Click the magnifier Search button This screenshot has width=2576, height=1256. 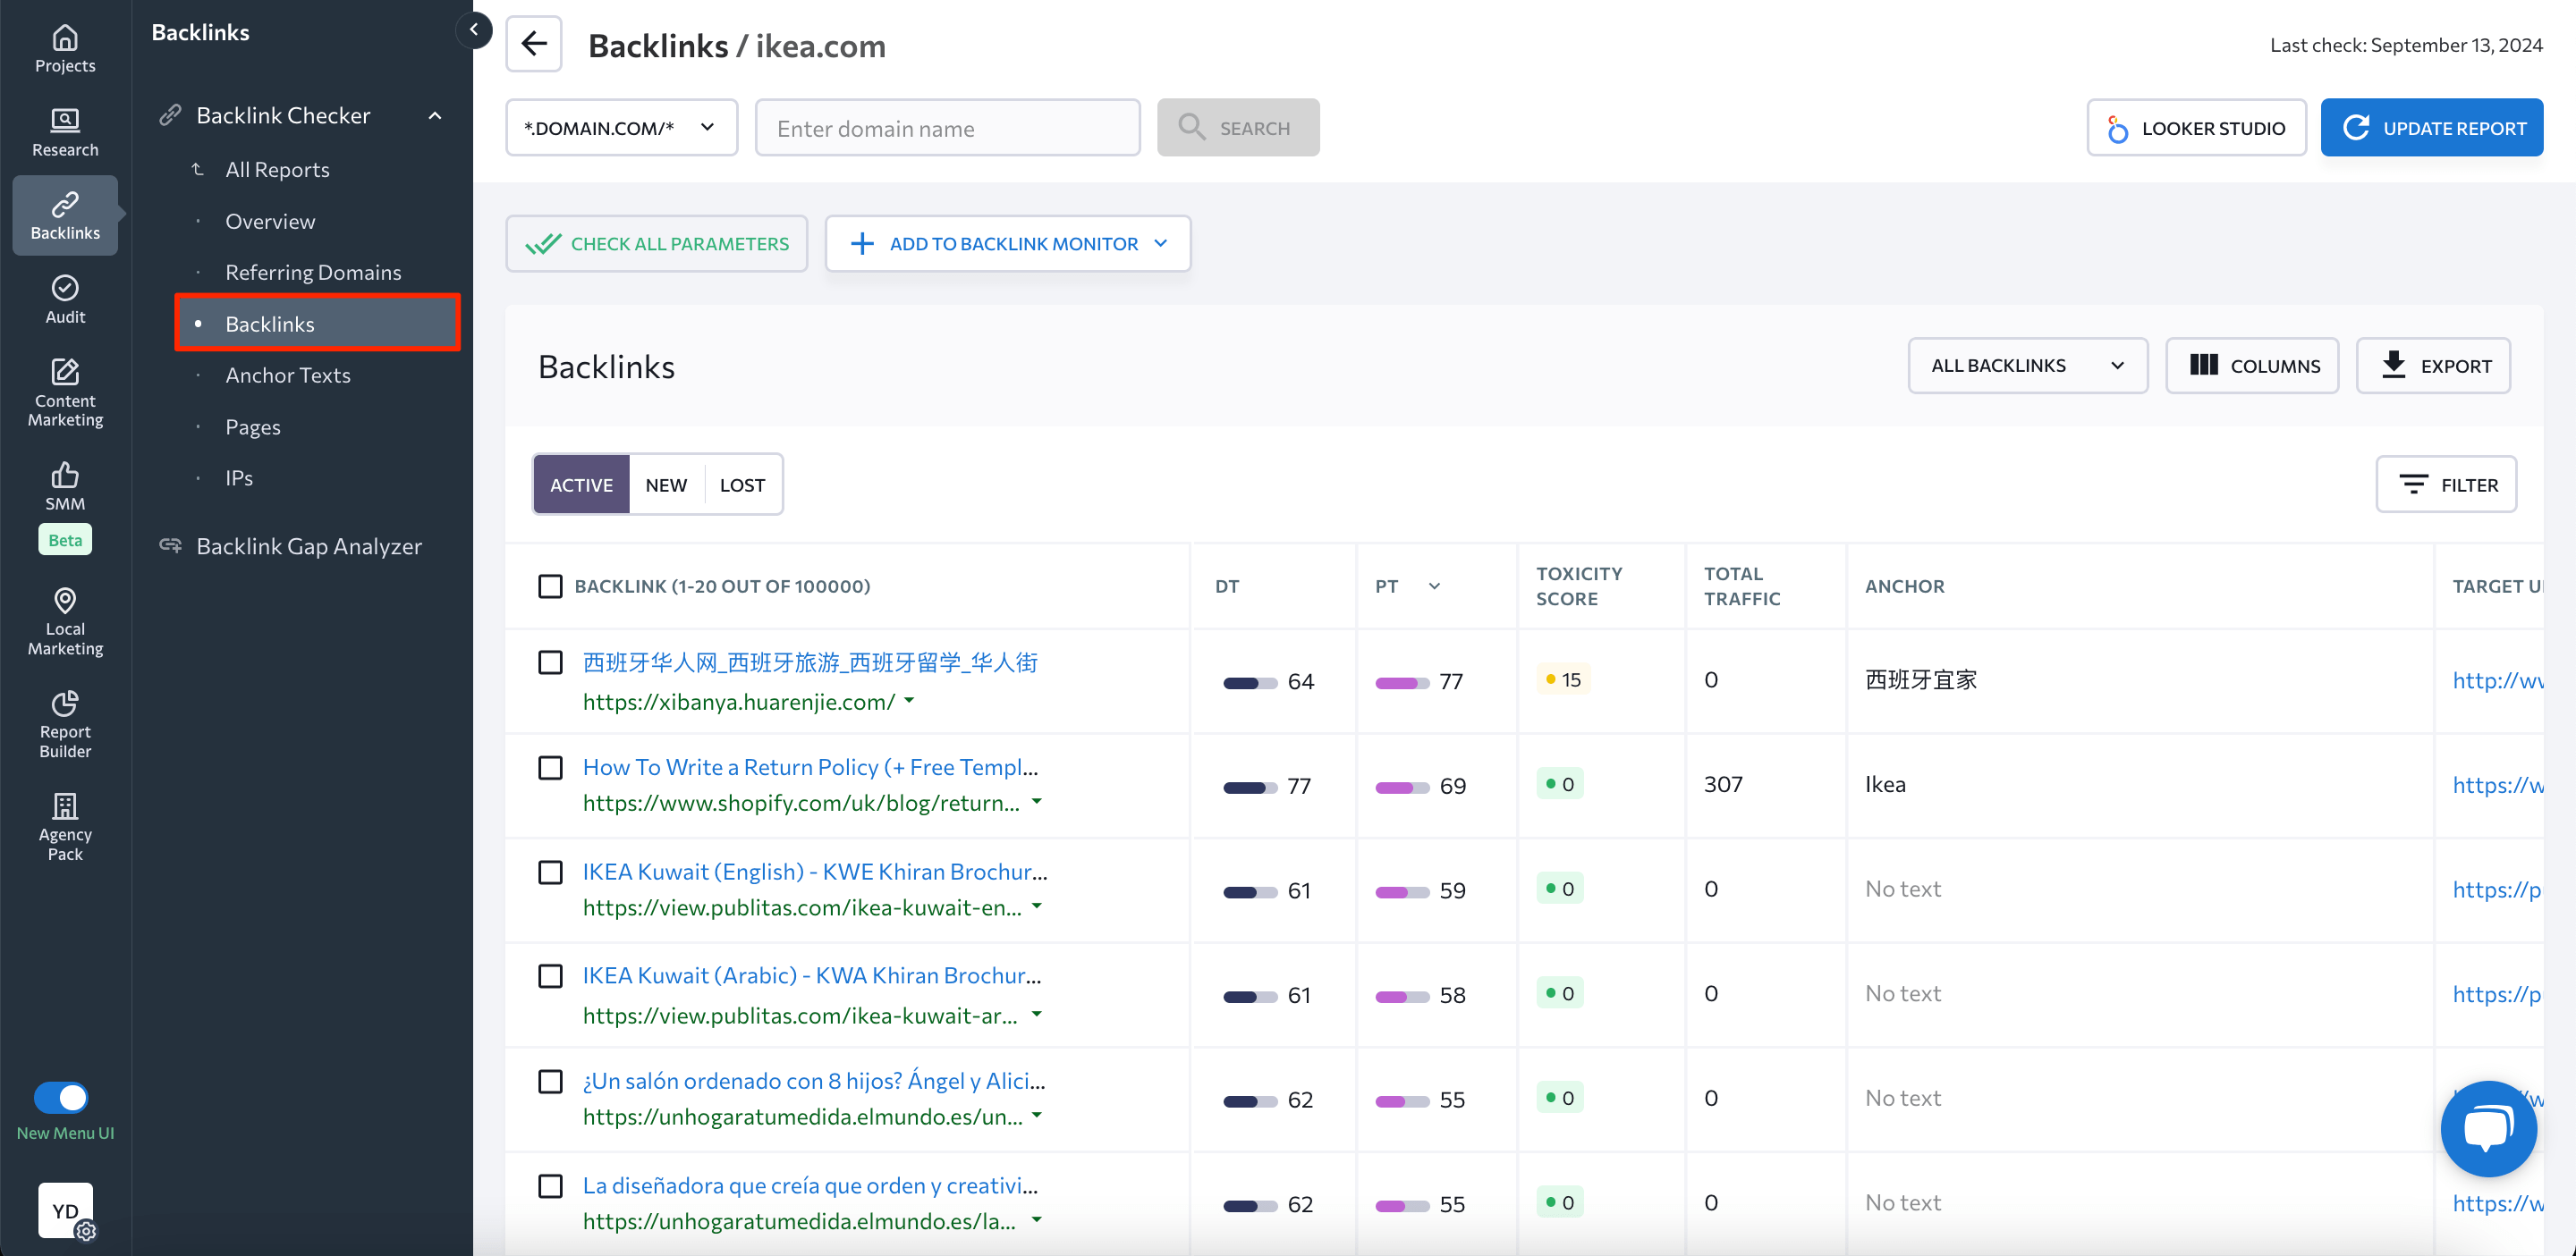point(1238,127)
